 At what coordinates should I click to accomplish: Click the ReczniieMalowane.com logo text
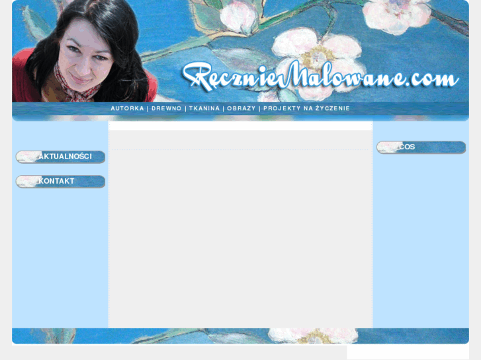click(320, 76)
